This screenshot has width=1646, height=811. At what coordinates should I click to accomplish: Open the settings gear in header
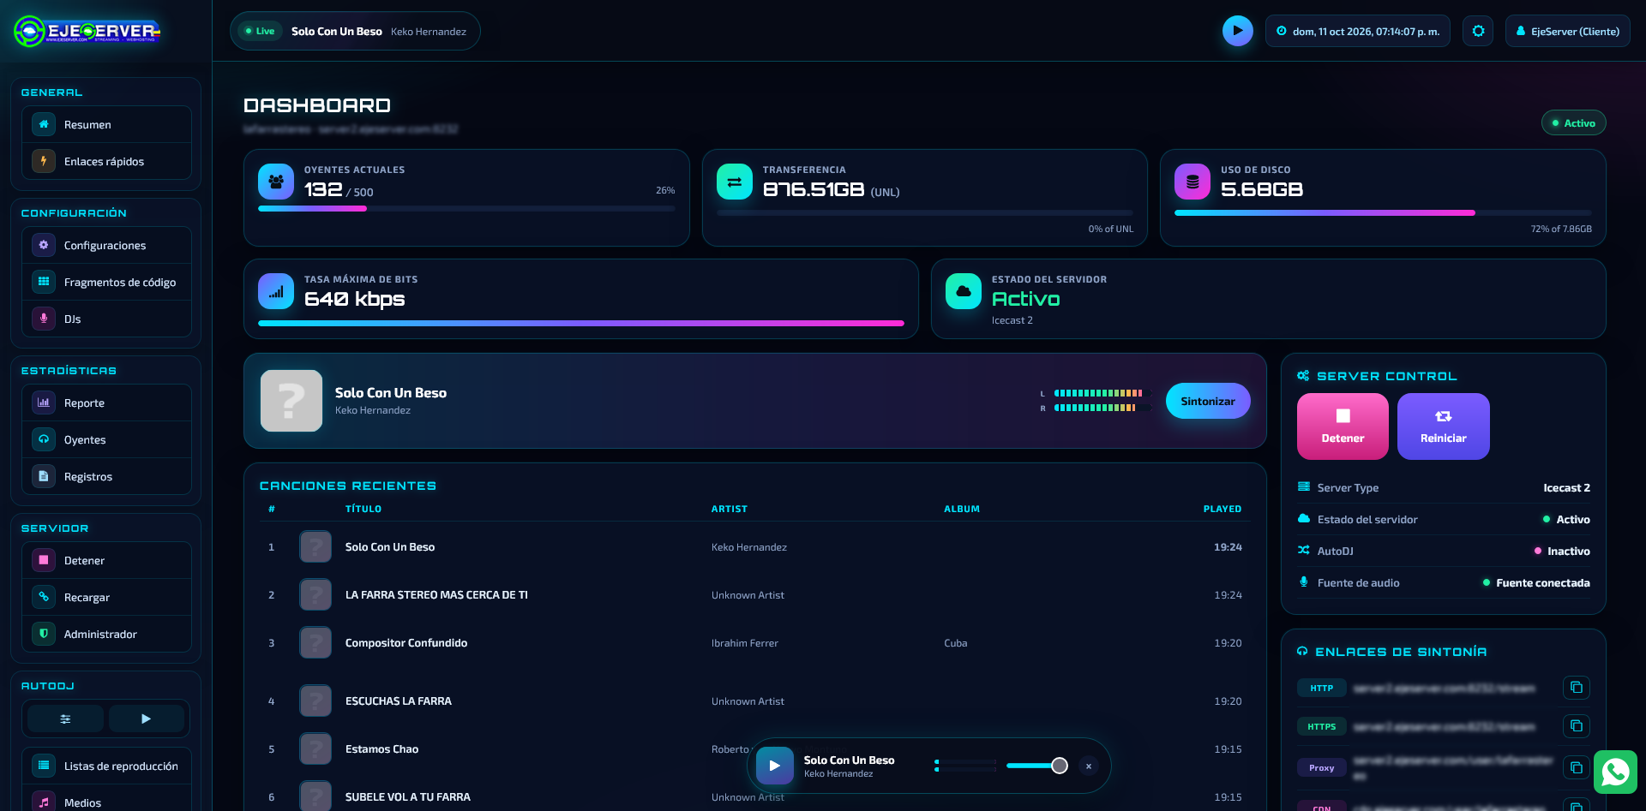coord(1478,31)
